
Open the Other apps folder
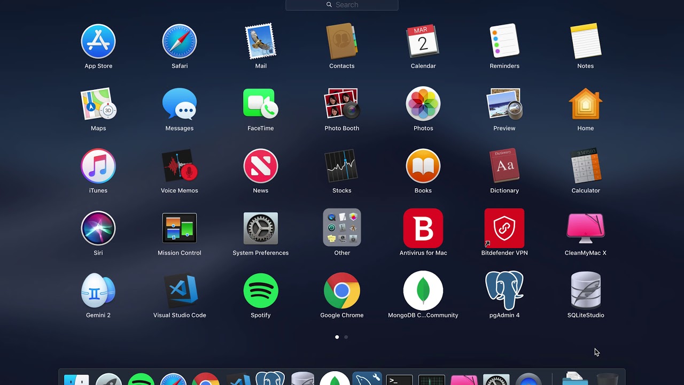342,227
